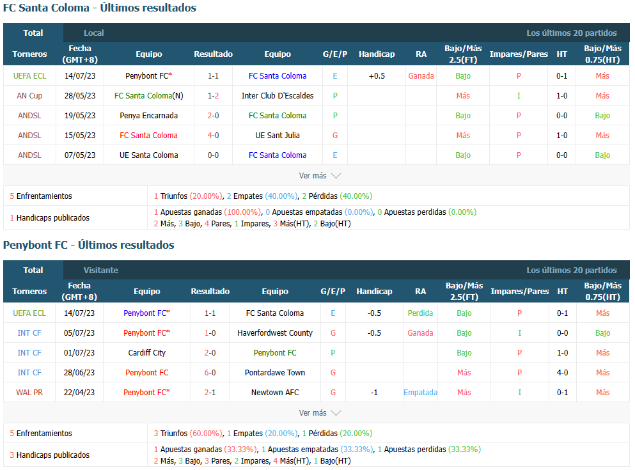Click the 1-2 result against Inter Club D'Escaldes
This screenshot has width=635, height=470.
click(x=213, y=95)
